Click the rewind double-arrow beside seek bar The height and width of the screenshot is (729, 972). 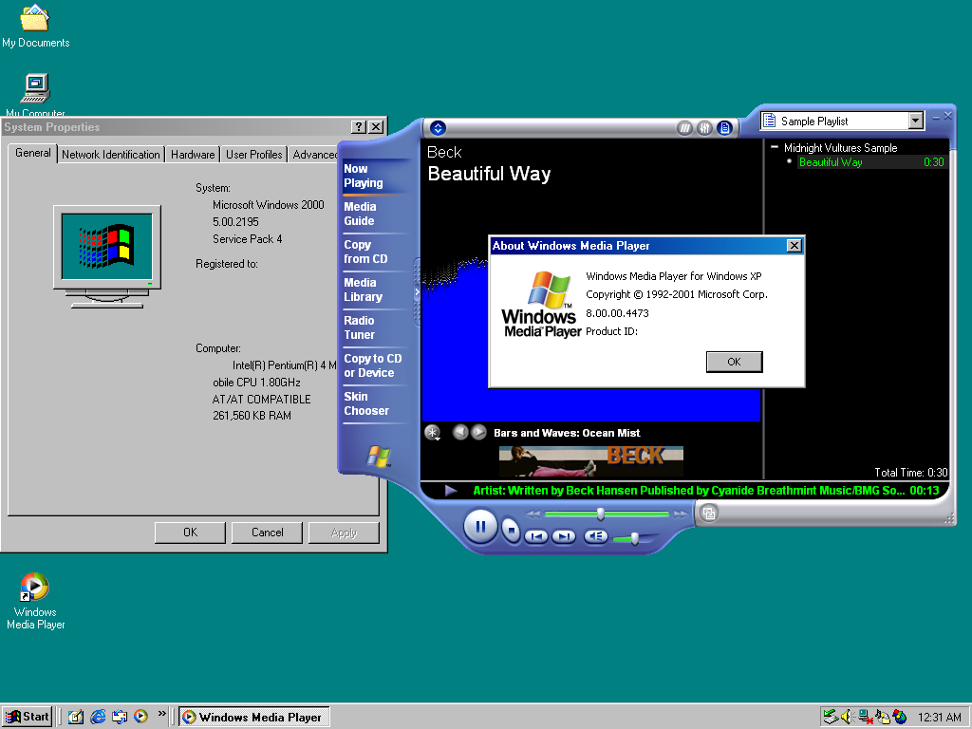[x=533, y=514]
